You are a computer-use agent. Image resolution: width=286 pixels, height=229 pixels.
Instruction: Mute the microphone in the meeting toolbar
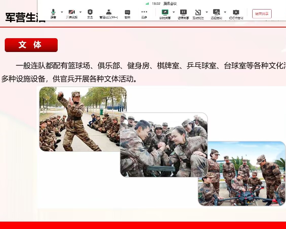coord(53,14)
